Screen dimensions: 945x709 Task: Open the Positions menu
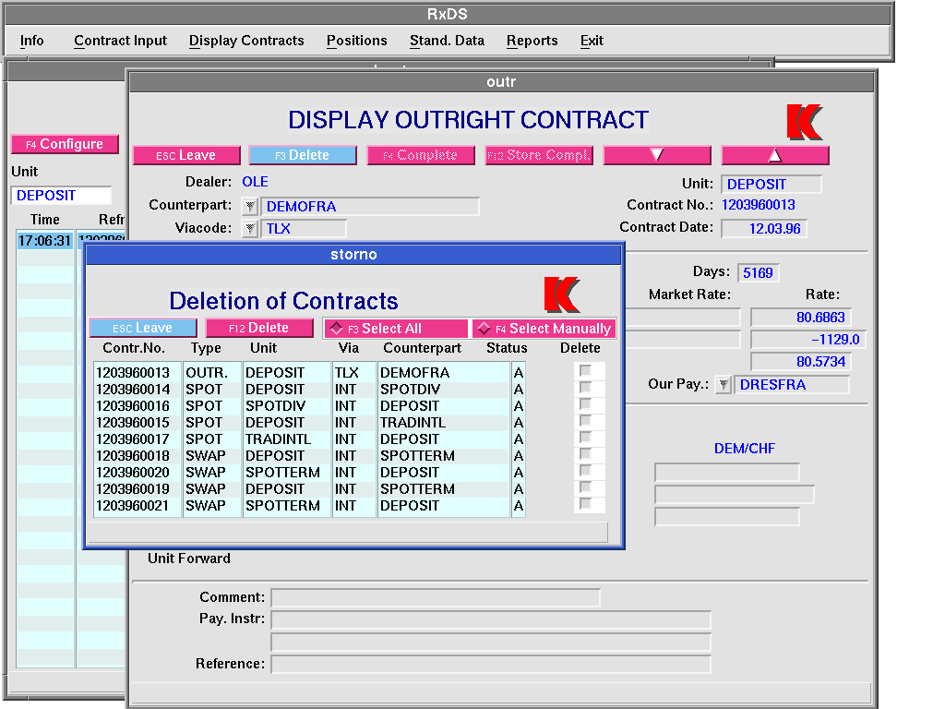356,41
